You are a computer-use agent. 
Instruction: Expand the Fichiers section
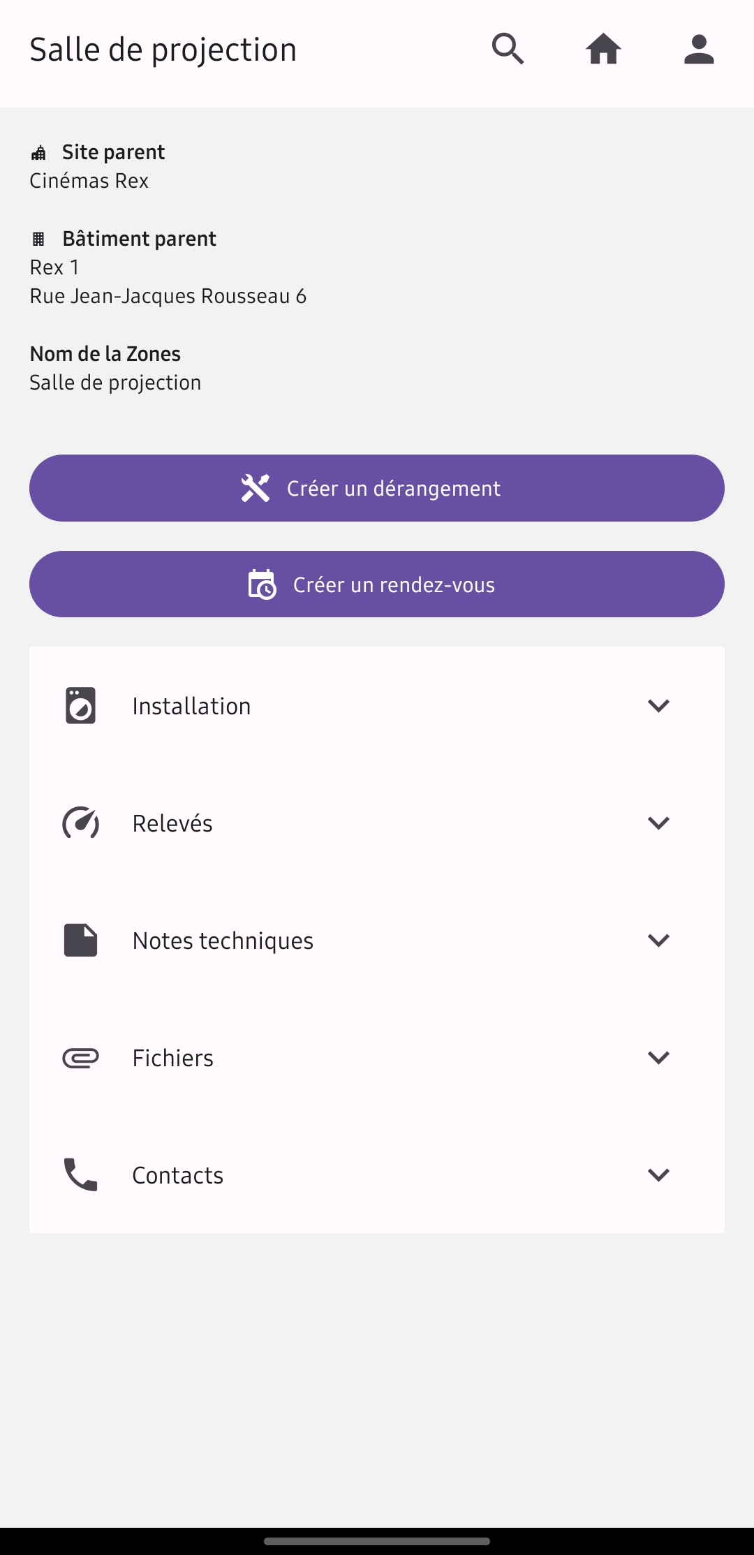pyautogui.click(x=658, y=1057)
